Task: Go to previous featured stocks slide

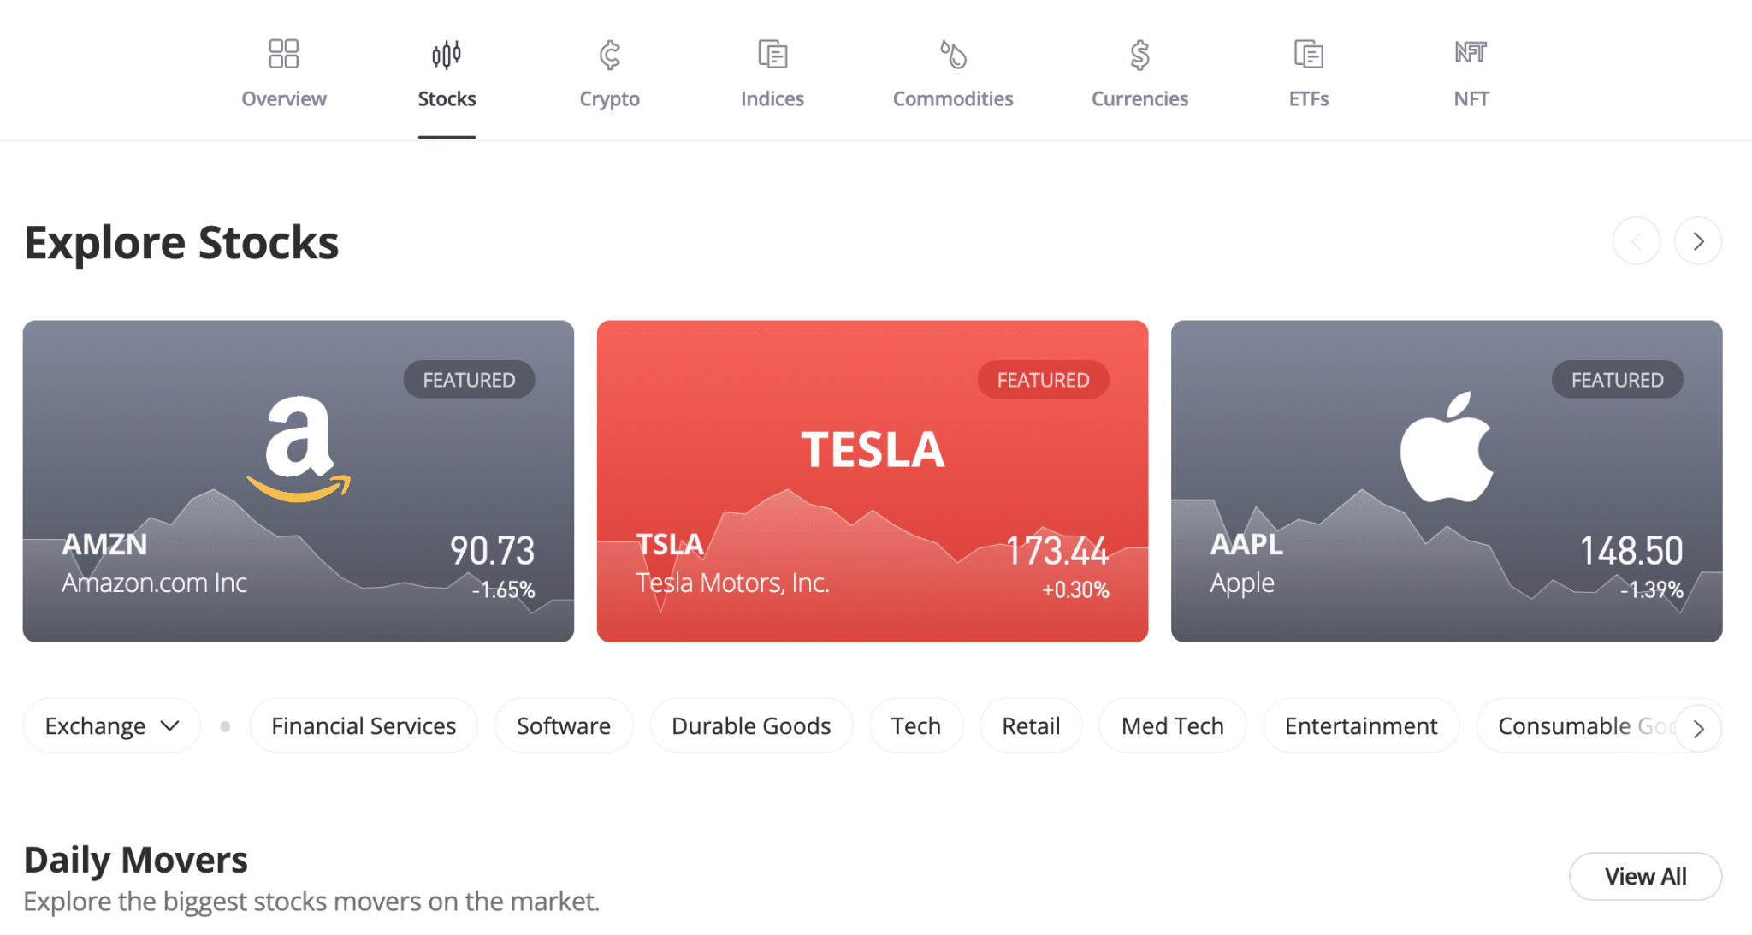Action: click(x=1636, y=241)
